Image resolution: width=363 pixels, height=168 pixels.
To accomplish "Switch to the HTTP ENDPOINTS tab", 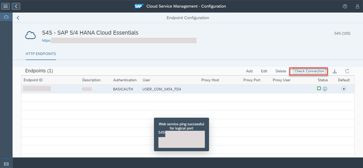I will [x=41, y=54].
